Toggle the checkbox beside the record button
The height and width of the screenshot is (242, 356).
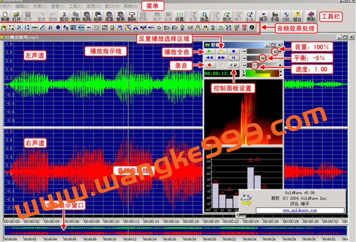pos(222,65)
